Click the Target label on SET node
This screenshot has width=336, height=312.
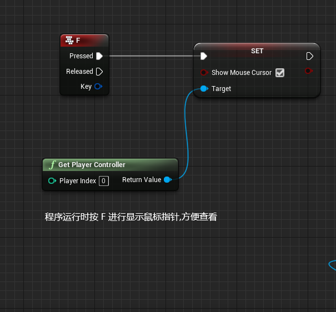221,89
